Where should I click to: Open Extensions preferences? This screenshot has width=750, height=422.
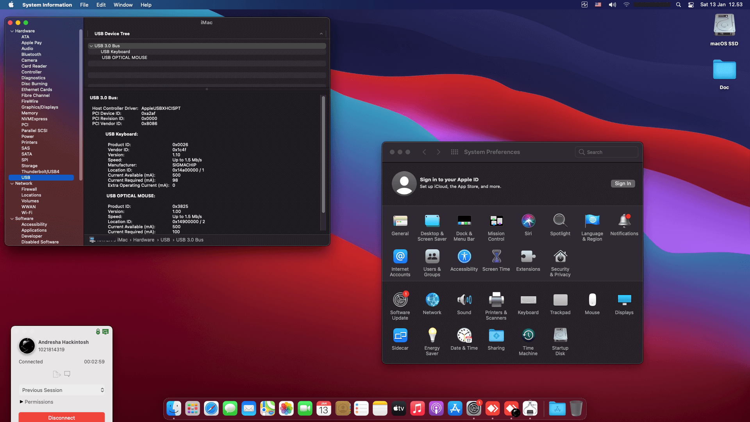coord(528,261)
